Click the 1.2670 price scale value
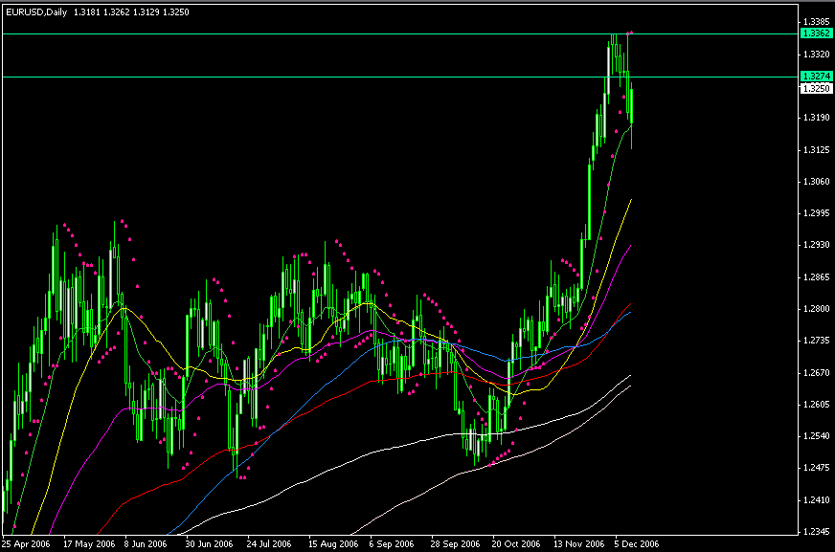835x552 pixels. (817, 373)
